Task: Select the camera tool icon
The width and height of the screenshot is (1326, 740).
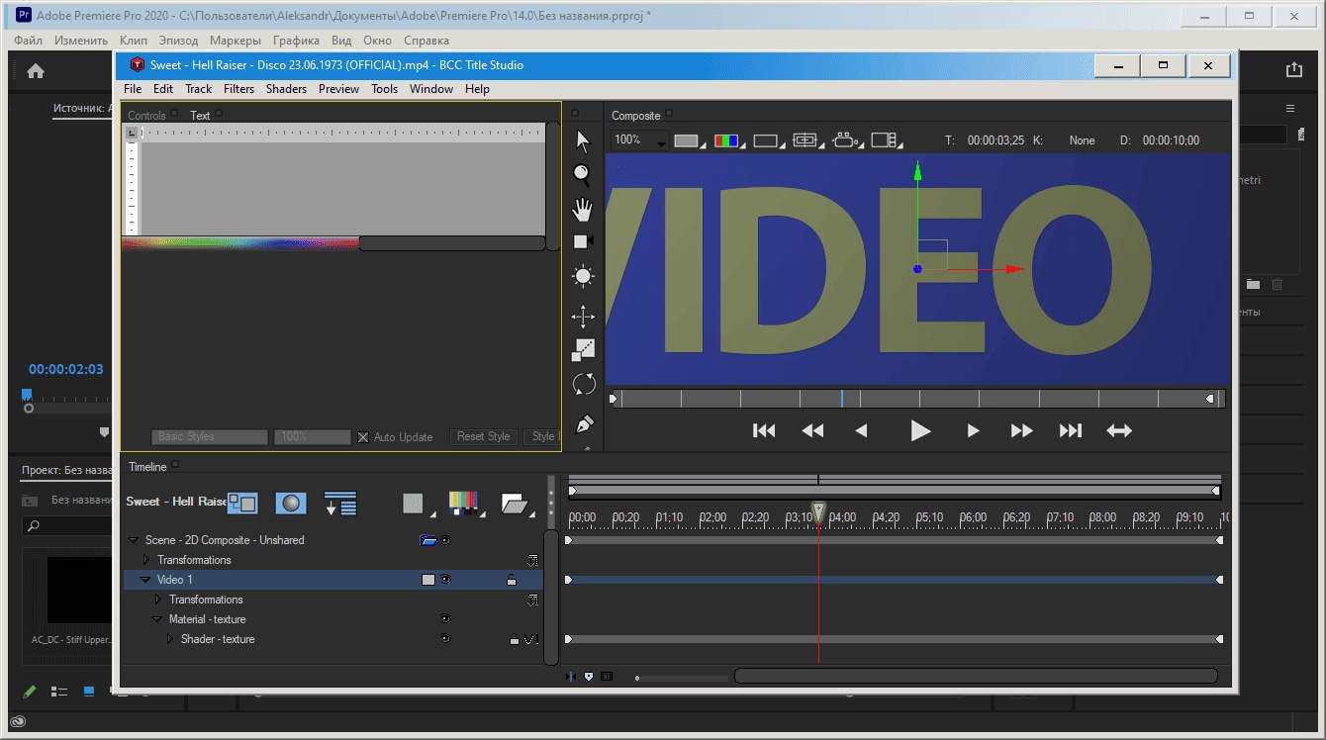Action: 583,241
